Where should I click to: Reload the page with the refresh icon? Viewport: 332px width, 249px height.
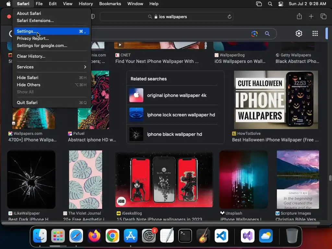[229, 17]
